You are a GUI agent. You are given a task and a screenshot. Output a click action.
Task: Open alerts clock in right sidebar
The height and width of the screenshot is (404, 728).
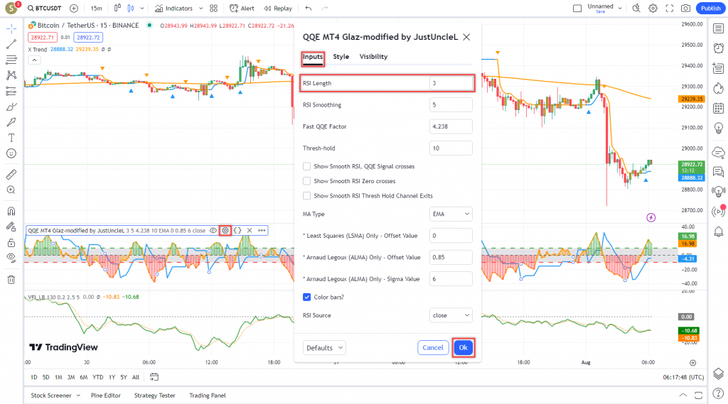coord(718,48)
